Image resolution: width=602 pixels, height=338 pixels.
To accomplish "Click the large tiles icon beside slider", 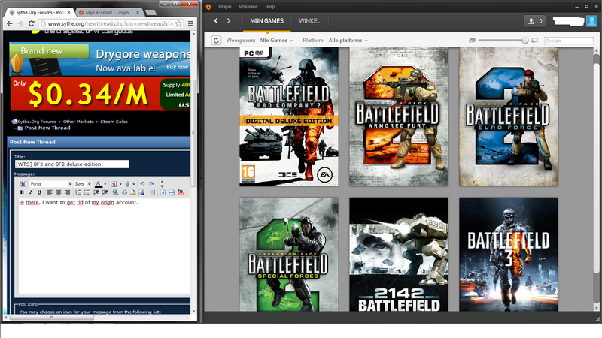I will coord(534,41).
